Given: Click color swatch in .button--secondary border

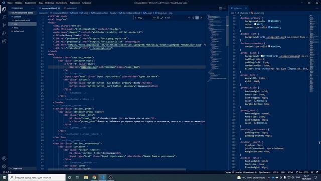Looking at the screenshot, I should pos(269,46).
